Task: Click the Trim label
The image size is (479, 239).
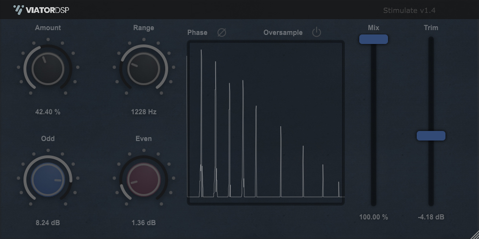Action: click(431, 28)
